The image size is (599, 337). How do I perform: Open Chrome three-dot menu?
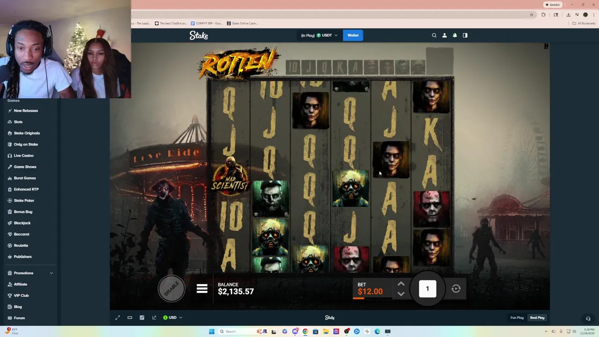pyautogui.click(x=593, y=15)
